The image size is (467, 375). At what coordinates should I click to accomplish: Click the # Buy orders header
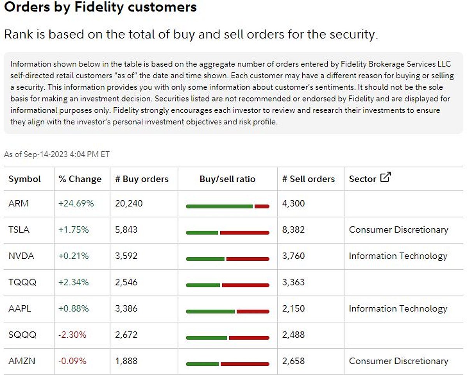[142, 179]
